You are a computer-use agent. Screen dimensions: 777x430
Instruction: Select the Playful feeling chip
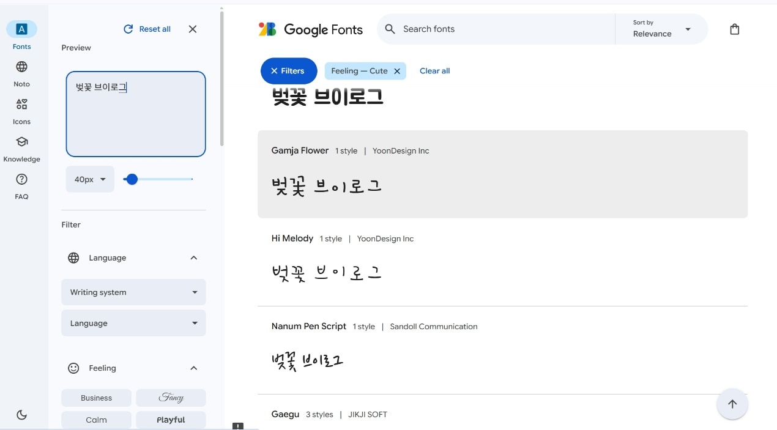click(171, 420)
